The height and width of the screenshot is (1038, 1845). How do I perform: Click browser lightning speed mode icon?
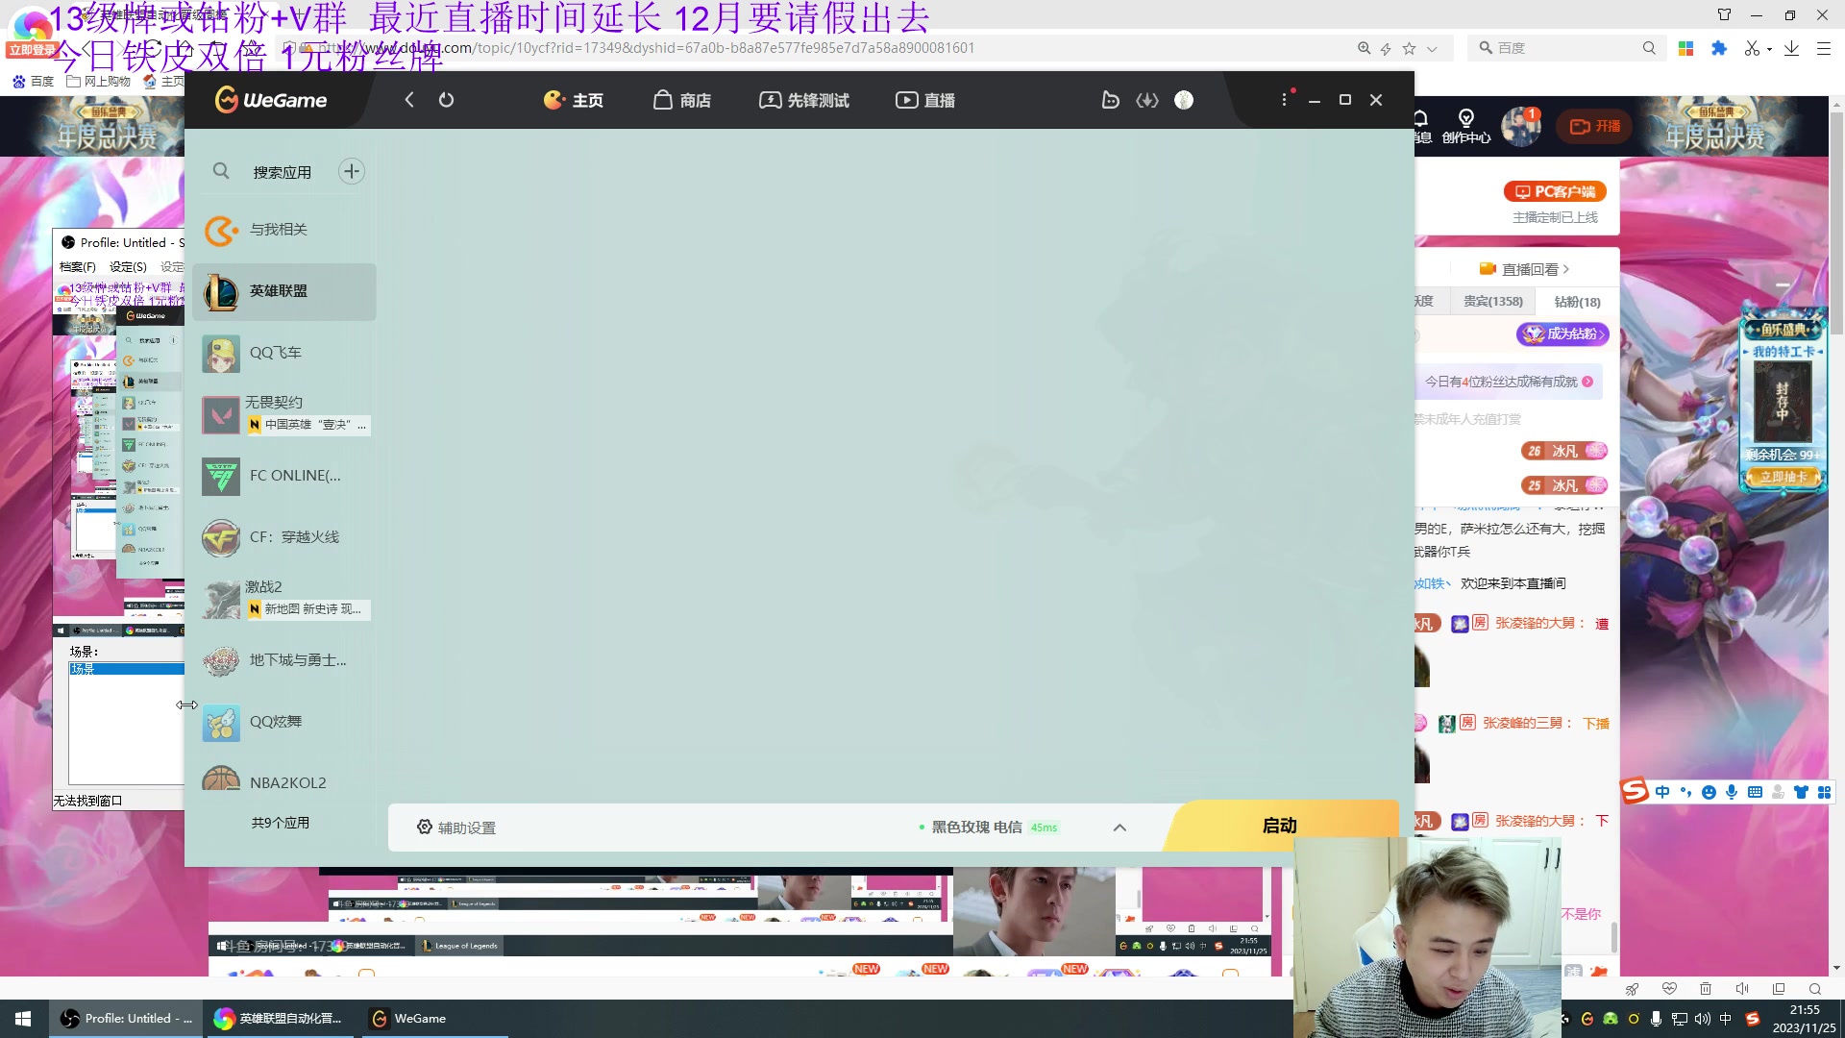(x=1386, y=48)
